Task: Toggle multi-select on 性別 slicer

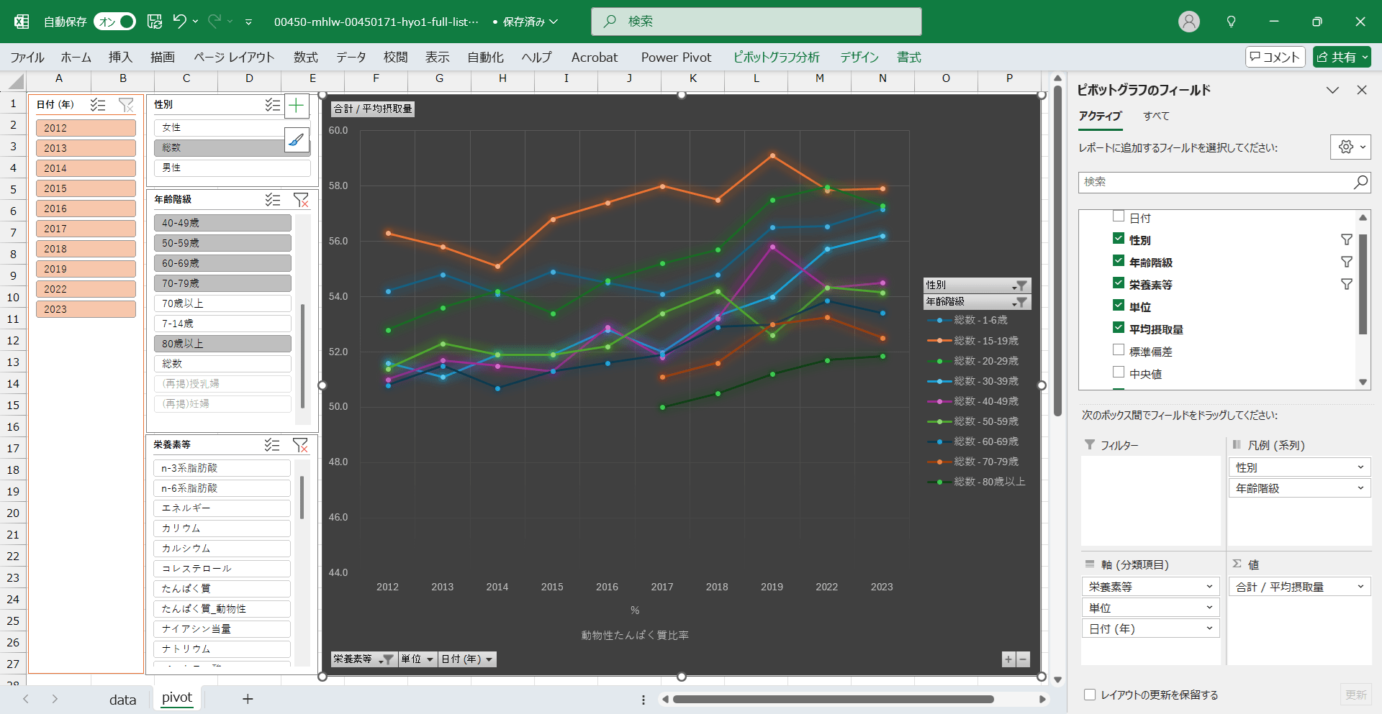Action: point(272,105)
